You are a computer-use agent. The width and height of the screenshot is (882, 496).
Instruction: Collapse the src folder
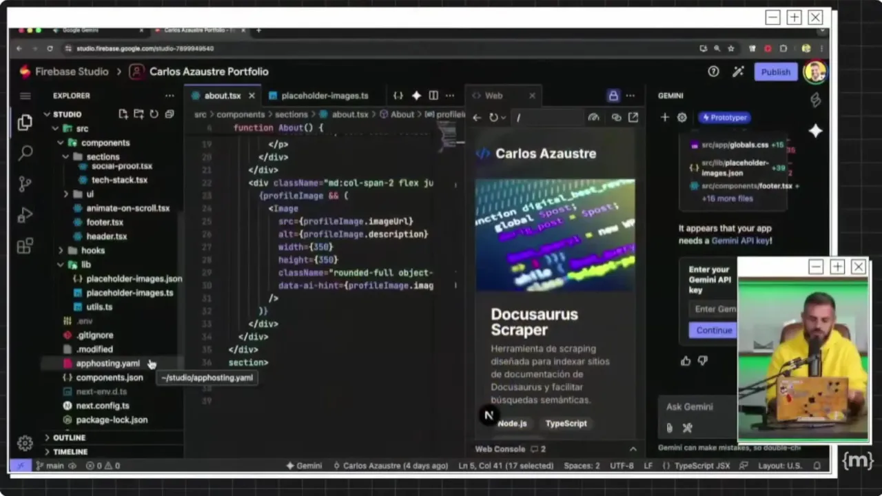[x=56, y=129]
